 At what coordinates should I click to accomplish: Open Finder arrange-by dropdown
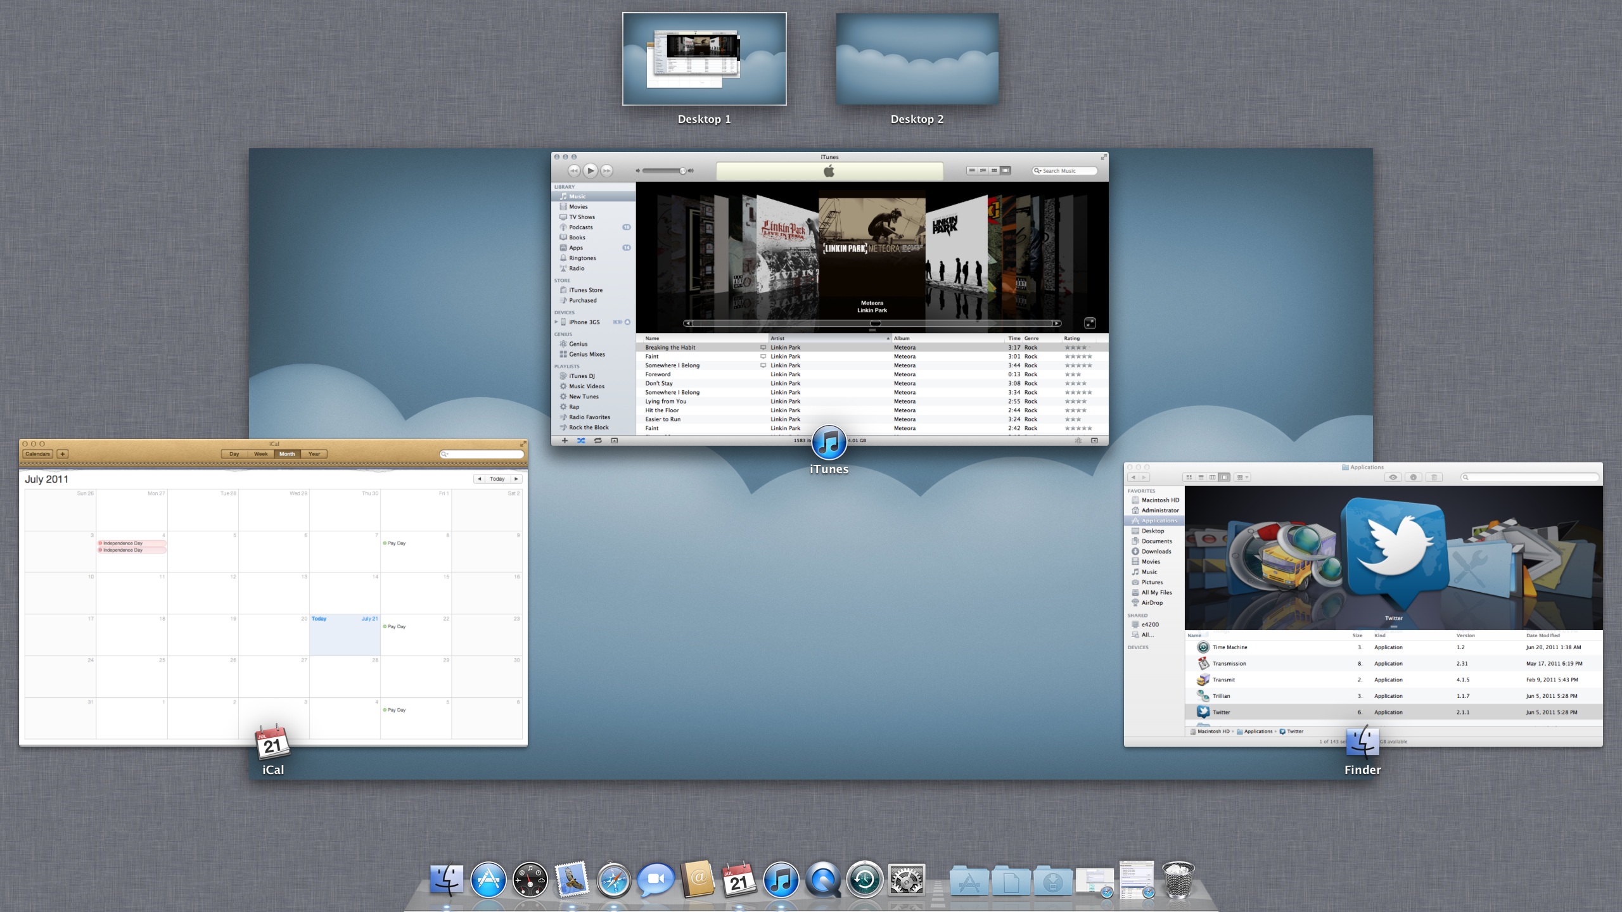pyautogui.click(x=1242, y=478)
